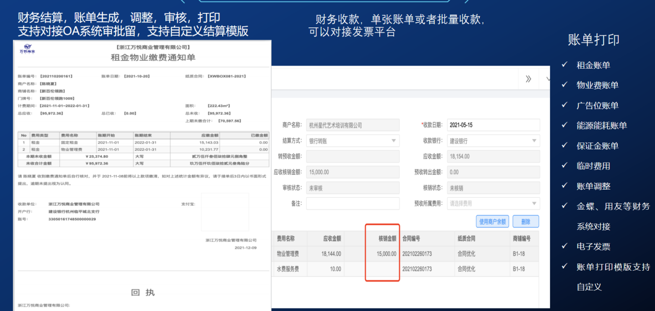Click the bill date 2021-10-20
This screenshot has width=655, height=311.
pyautogui.click(x=136, y=76)
